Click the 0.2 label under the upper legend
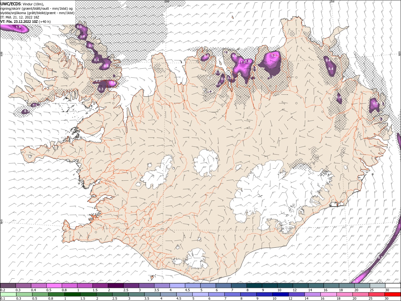Viewport: 401px width, 301px height. (x=3, y=290)
